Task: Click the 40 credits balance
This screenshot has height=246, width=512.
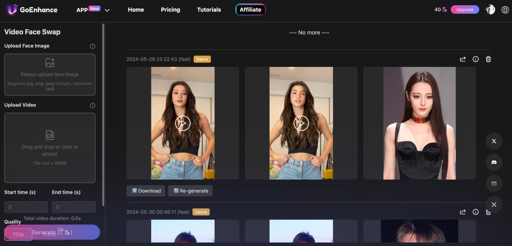Action: coord(441,10)
